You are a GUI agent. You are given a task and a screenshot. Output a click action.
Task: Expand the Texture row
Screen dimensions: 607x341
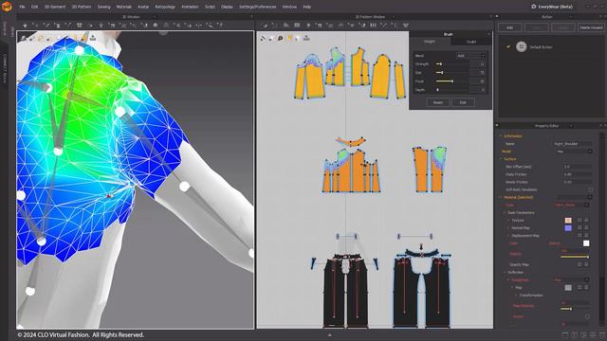coord(508,220)
